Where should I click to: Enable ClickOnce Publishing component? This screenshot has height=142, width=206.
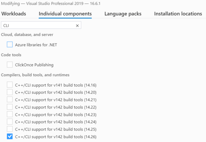click(x=10, y=65)
